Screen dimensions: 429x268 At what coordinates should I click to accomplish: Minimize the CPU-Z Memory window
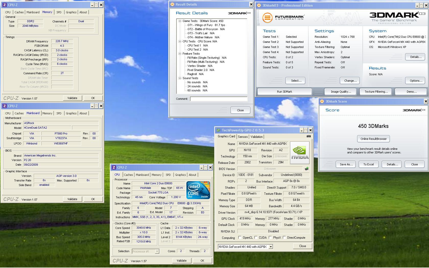92,5
